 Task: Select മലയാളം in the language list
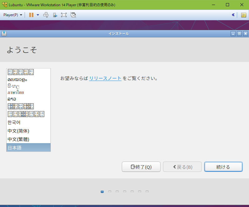tap(29, 79)
